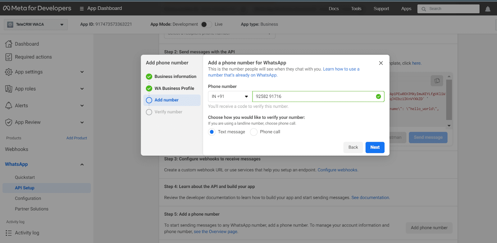The height and width of the screenshot is (243, 497).
Task: Open Docs in the top navigation
Action: (334, 9)
